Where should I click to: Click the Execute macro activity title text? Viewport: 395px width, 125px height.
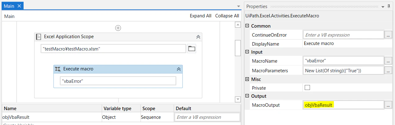[x=78, y=69]
